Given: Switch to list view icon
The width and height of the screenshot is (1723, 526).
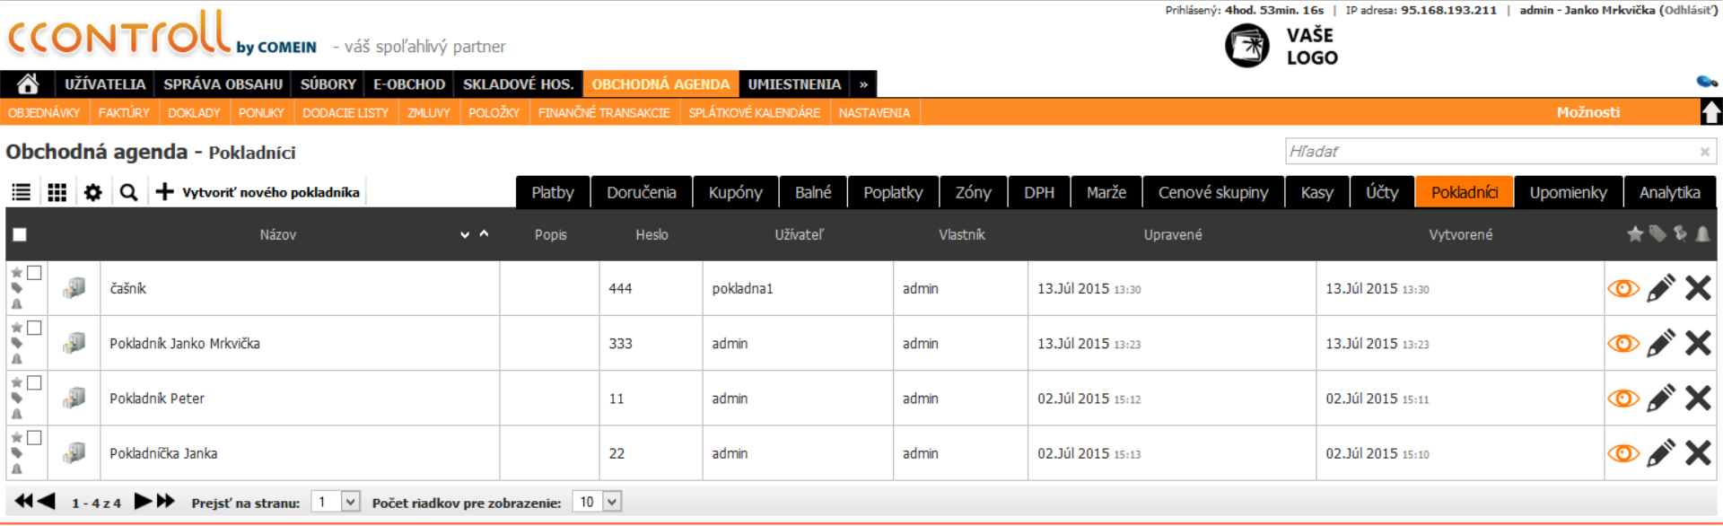Looking at the screenshot, I should pyautogui.click(x=22, y=192).
